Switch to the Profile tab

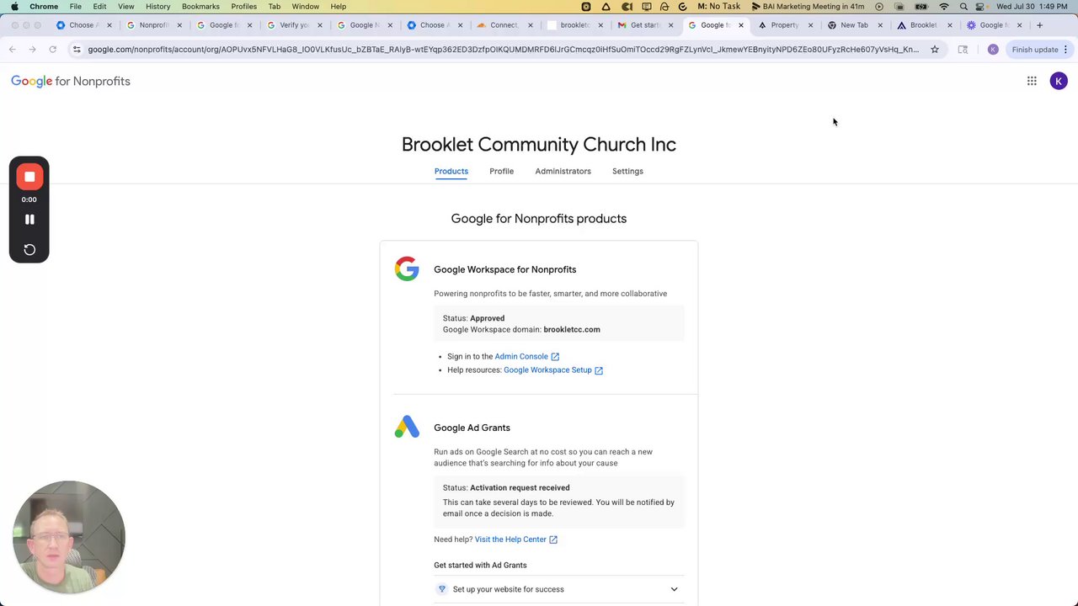click(x=501, y=171)
